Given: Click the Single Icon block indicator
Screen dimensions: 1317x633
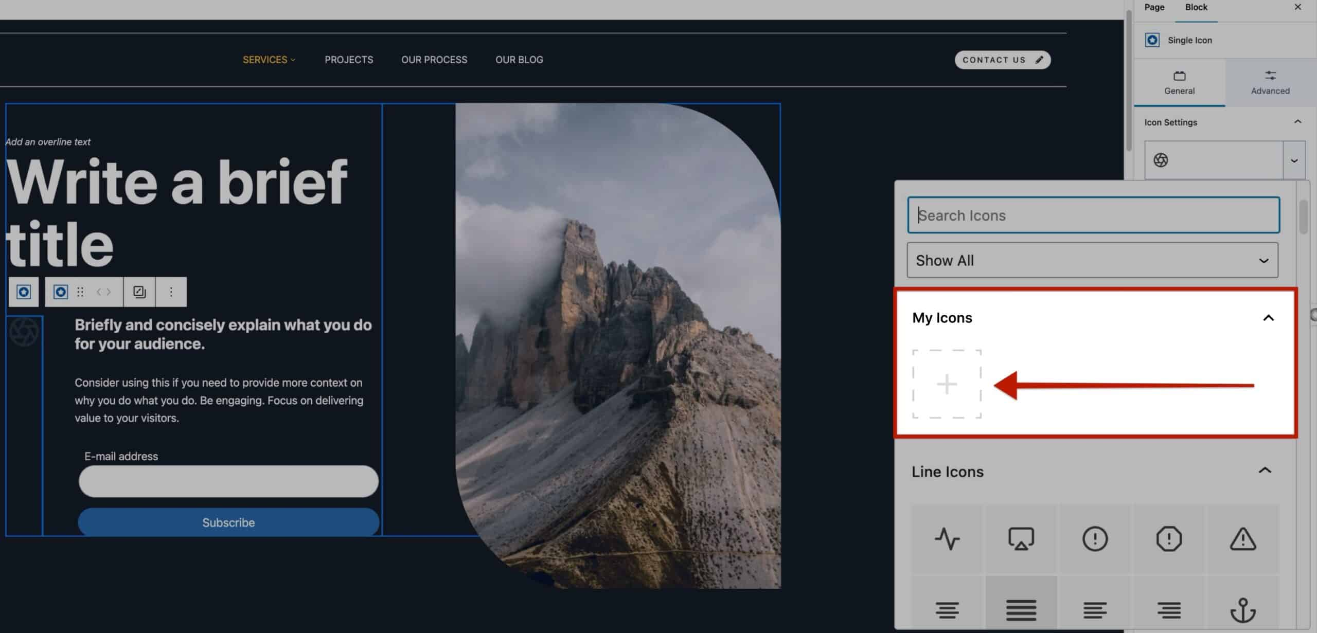Looking at the screenshot, I should click(1152, 40).
